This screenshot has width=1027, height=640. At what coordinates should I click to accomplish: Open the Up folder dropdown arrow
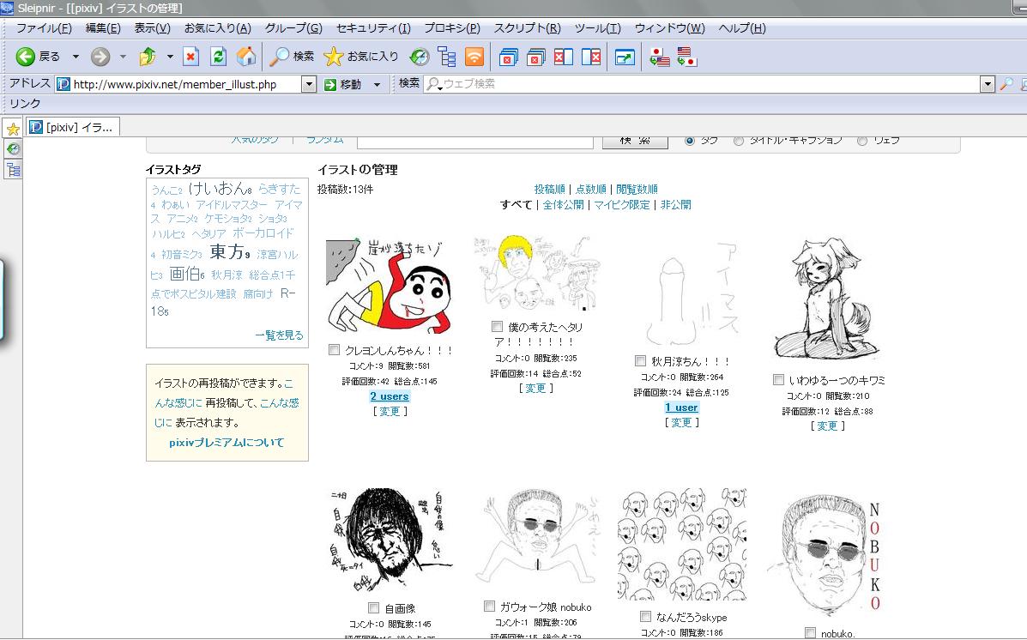[x=170, y=57]
